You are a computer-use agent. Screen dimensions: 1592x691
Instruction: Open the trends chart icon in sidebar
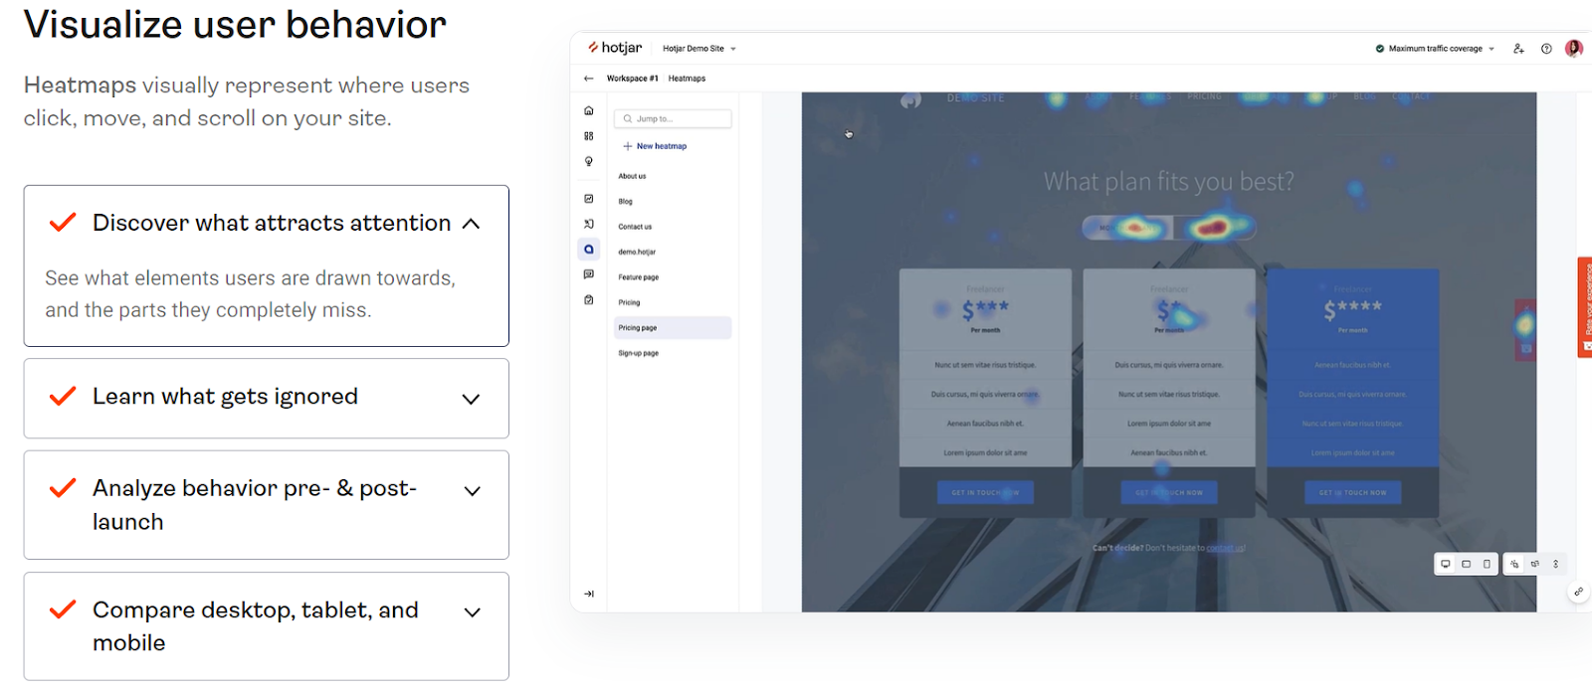589,199
